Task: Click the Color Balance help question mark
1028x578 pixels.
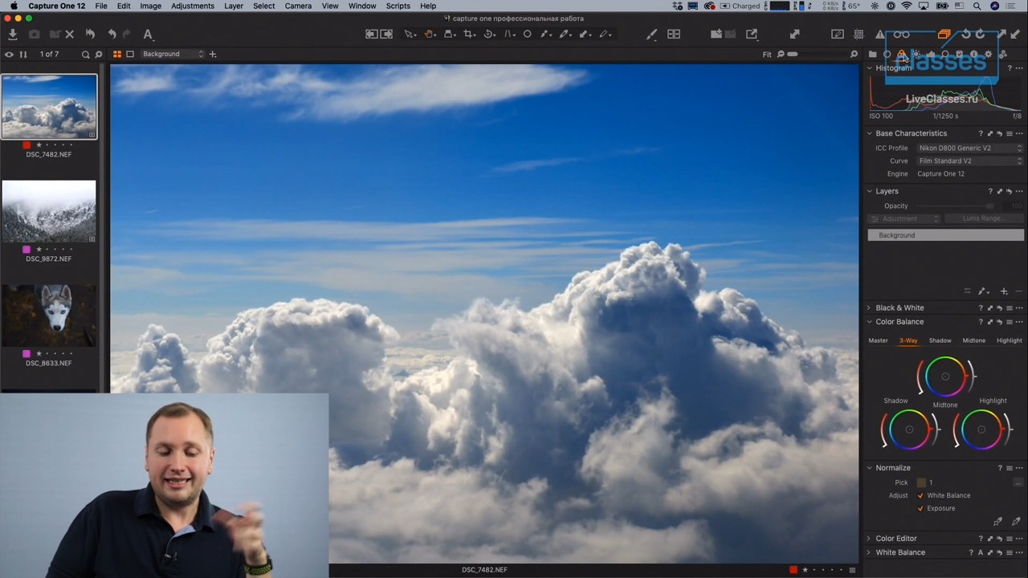Action: pyautogui.click(x=981, y=322)
